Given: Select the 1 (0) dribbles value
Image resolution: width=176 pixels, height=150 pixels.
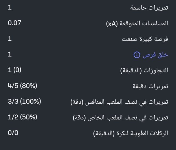Looking at the screenshot, I should click(15, 70).
